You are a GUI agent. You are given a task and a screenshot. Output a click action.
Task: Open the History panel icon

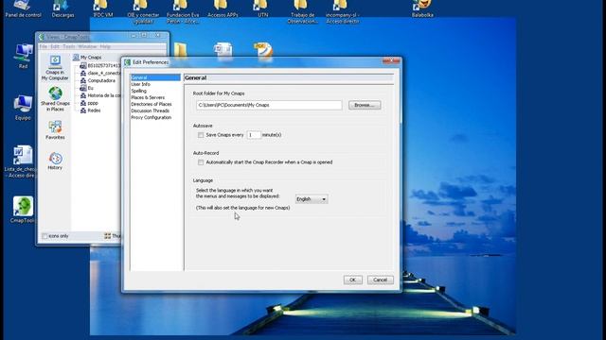55,161
